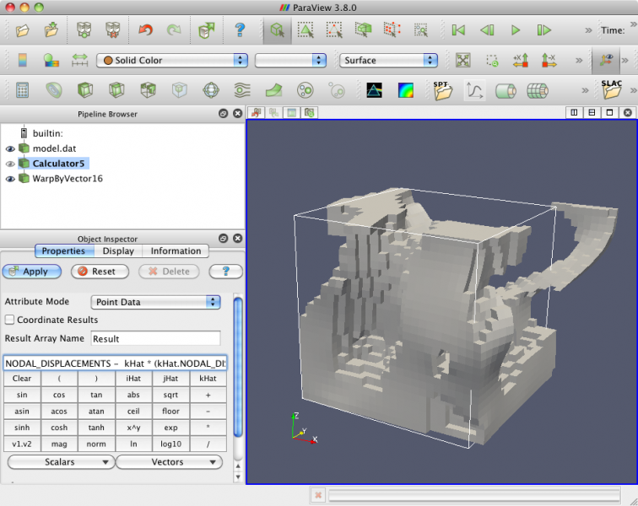
Task: Open the Vectors dropdown menu
Action: (170, 462)
